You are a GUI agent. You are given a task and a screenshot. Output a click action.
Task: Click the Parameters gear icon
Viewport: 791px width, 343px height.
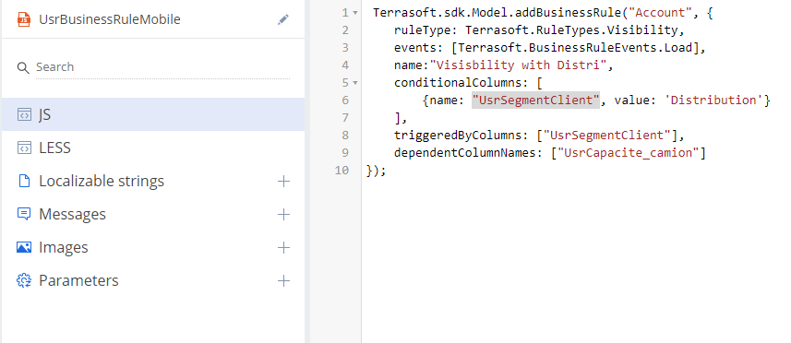point(24,280)
